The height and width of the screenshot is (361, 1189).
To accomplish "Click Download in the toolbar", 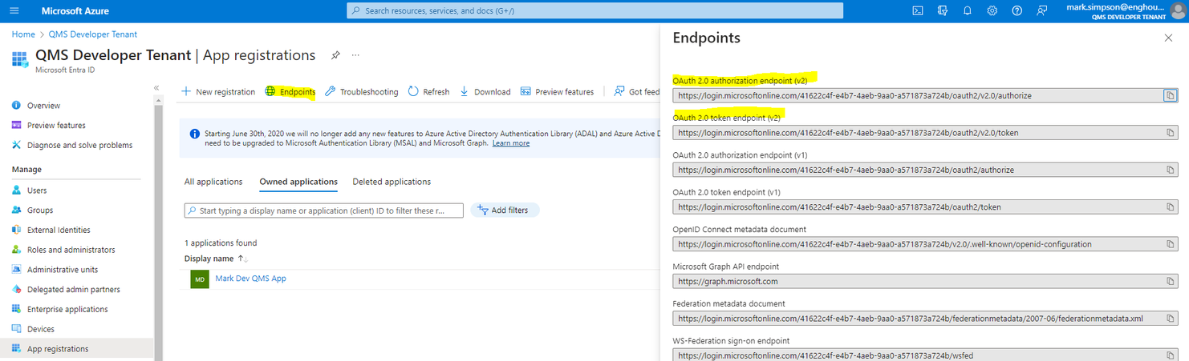I will pyautogui.click(x=485, y=92).
